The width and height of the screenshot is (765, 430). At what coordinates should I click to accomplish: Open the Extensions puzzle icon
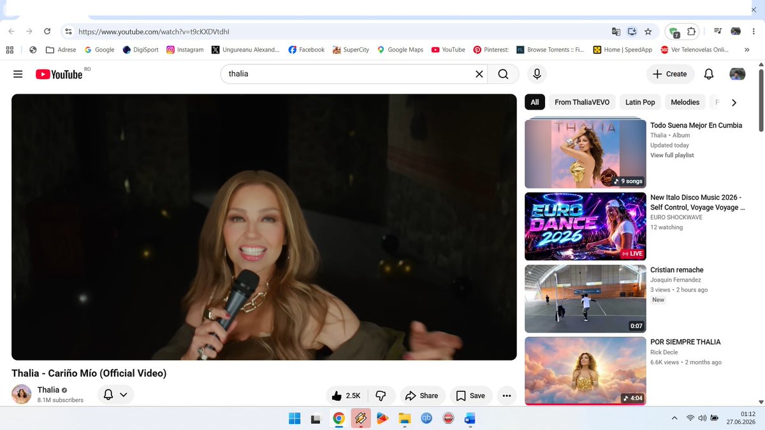pos(691,31)
